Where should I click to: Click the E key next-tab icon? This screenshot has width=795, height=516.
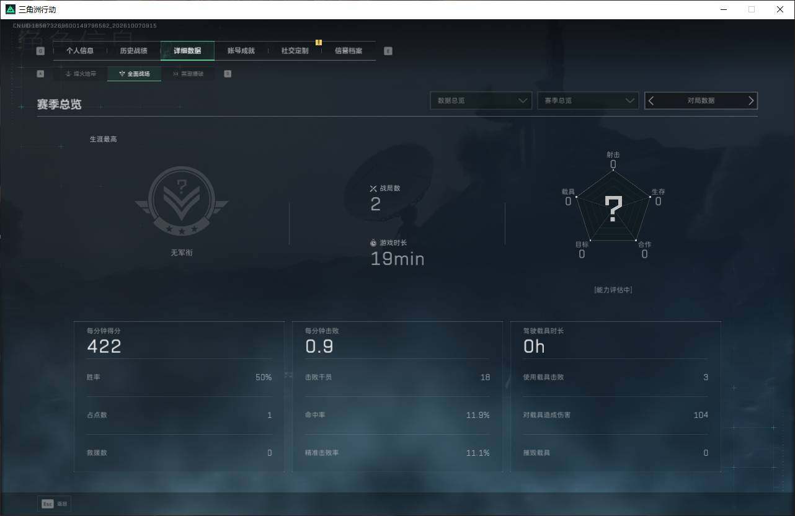pyautogui.click(x=388, y=51)
